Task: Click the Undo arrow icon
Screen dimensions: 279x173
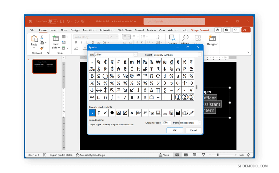Action: click(x=68, y=22)
